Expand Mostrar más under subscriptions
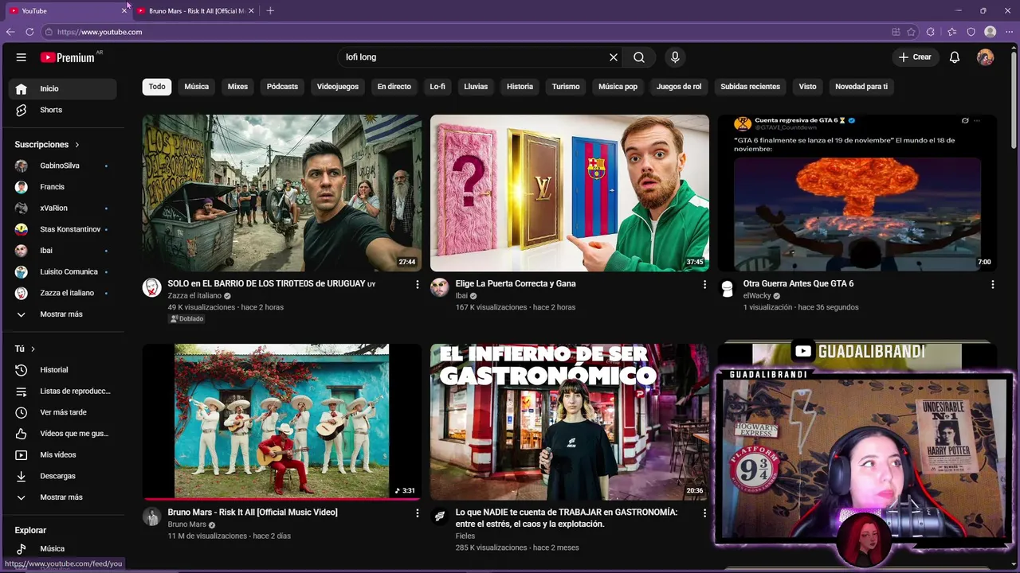The width and height of the screenshot is (1020, 573). [x=64, y=314]
